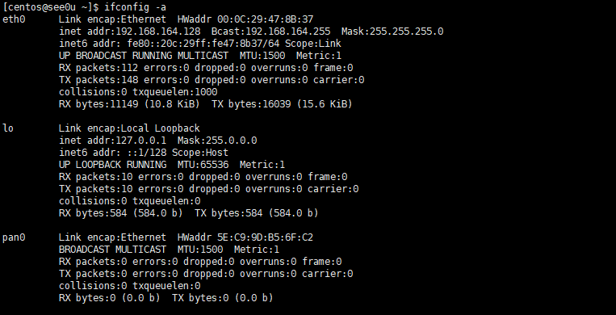Click the ifconfig -a command text

135,7
